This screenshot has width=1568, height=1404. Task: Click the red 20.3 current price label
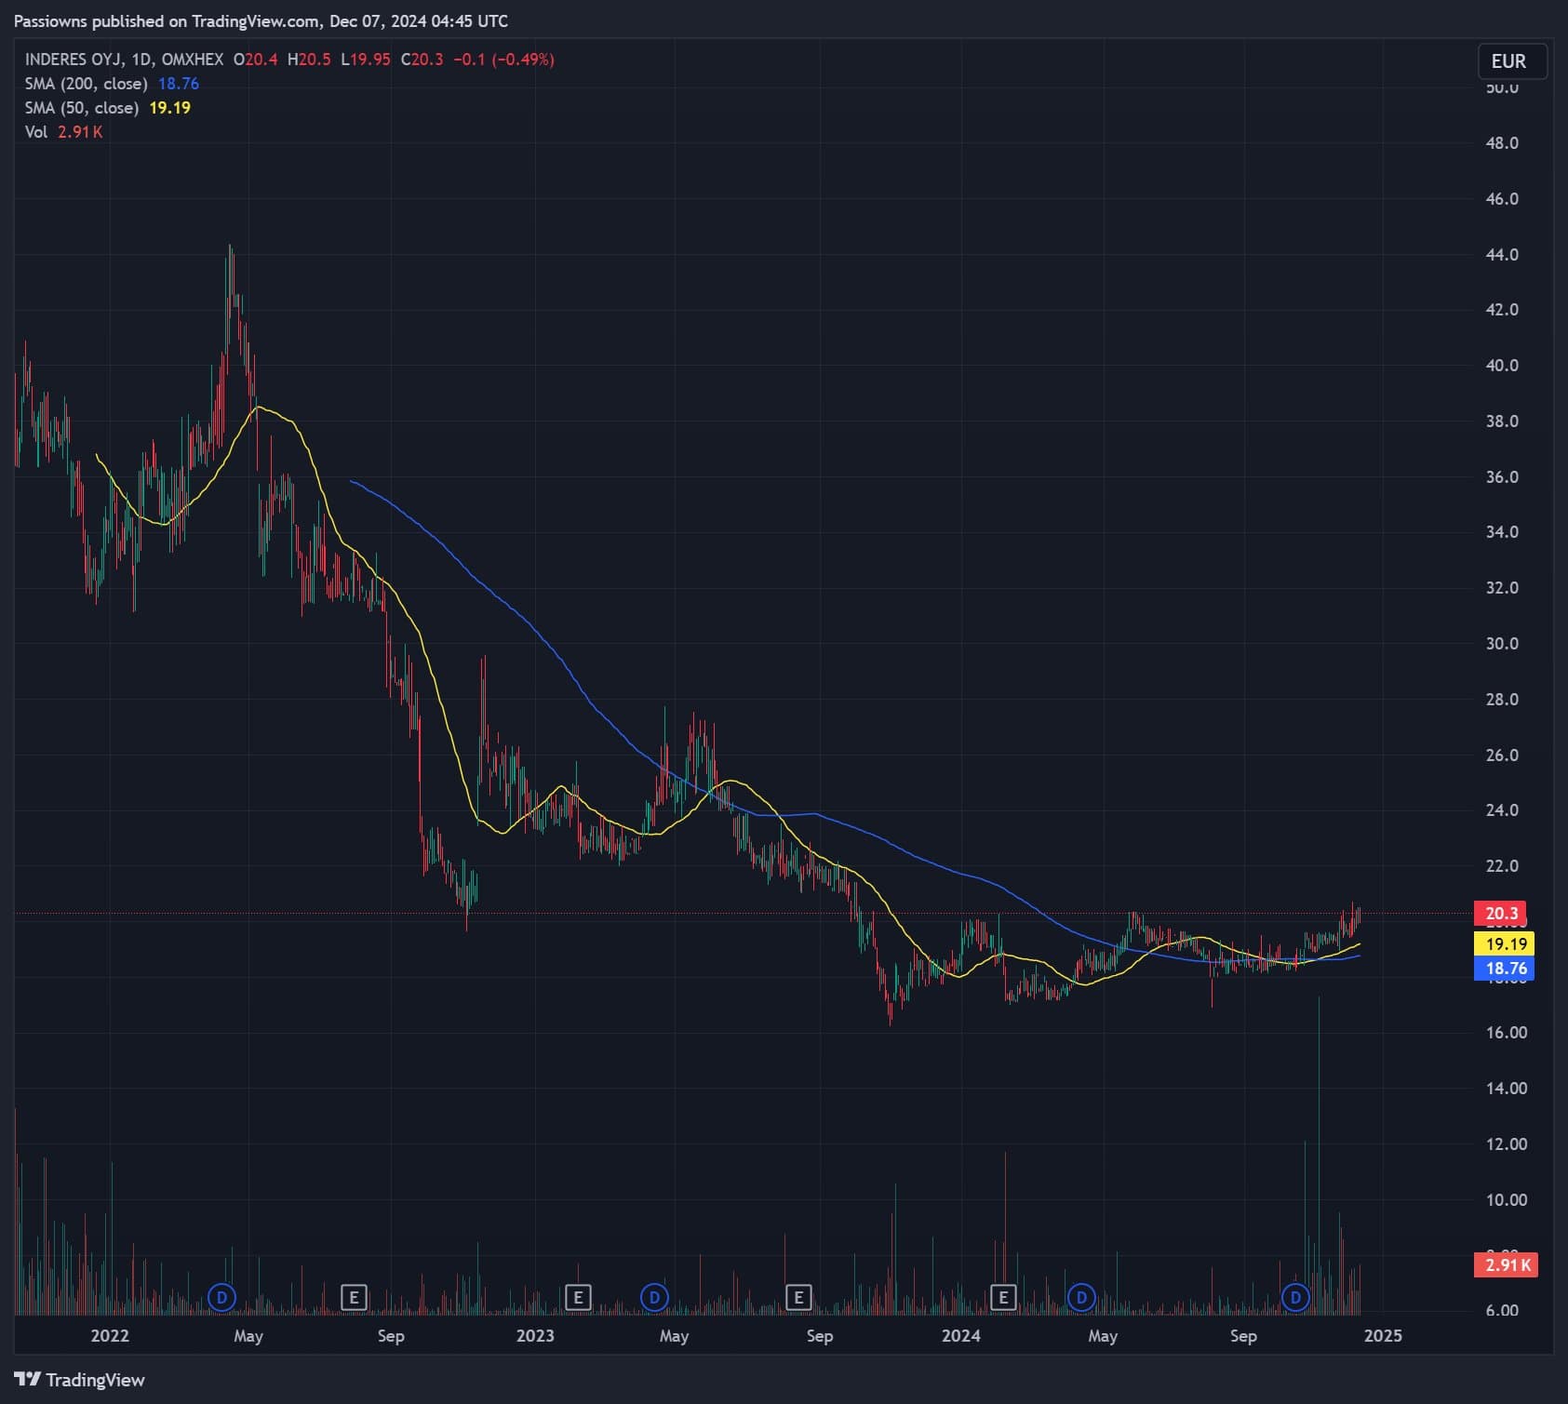(1502, 914)
